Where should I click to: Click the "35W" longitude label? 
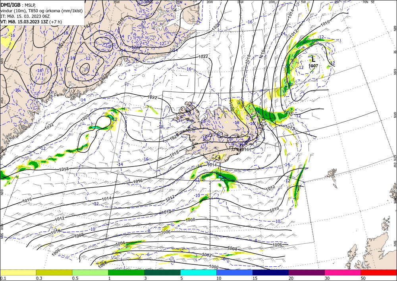[x=116, y=2]
